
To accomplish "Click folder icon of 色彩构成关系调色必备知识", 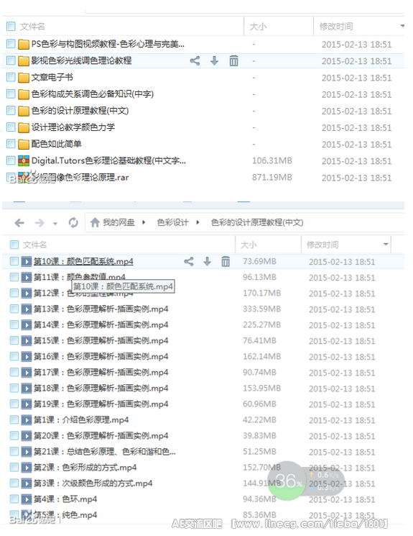I will coord(23,94).
